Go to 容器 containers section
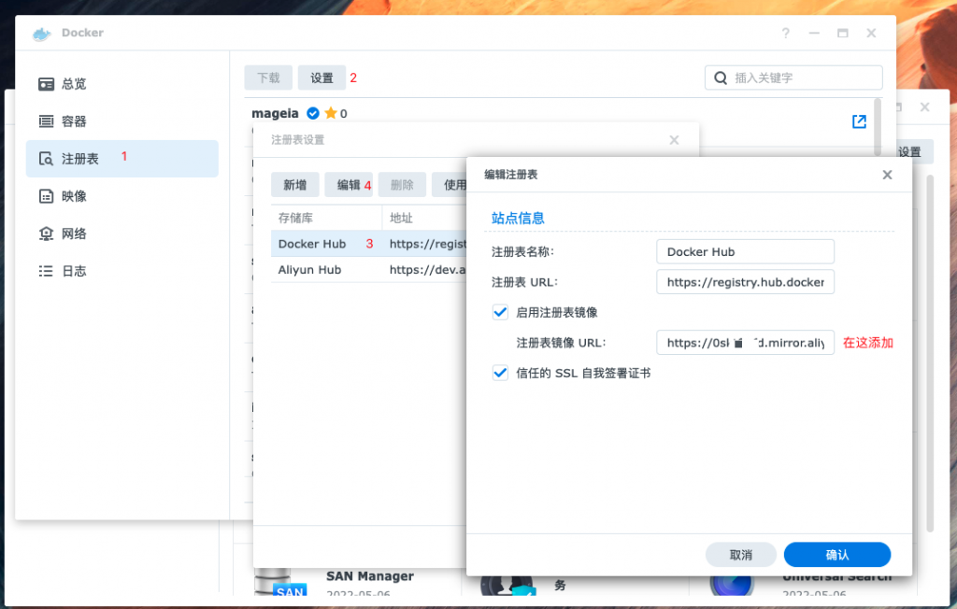 122,121
